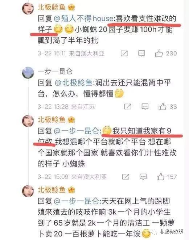Open the last 北极鲶鱼 avatar at bottom
The height and width of the screenshot is (240, 189).
coord(28,191)
